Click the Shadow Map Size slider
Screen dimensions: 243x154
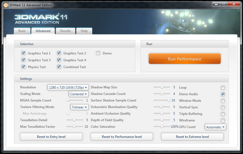[x=162, y=87]
